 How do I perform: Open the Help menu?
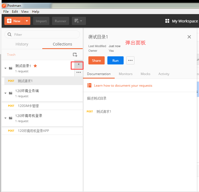coord(36,12)
